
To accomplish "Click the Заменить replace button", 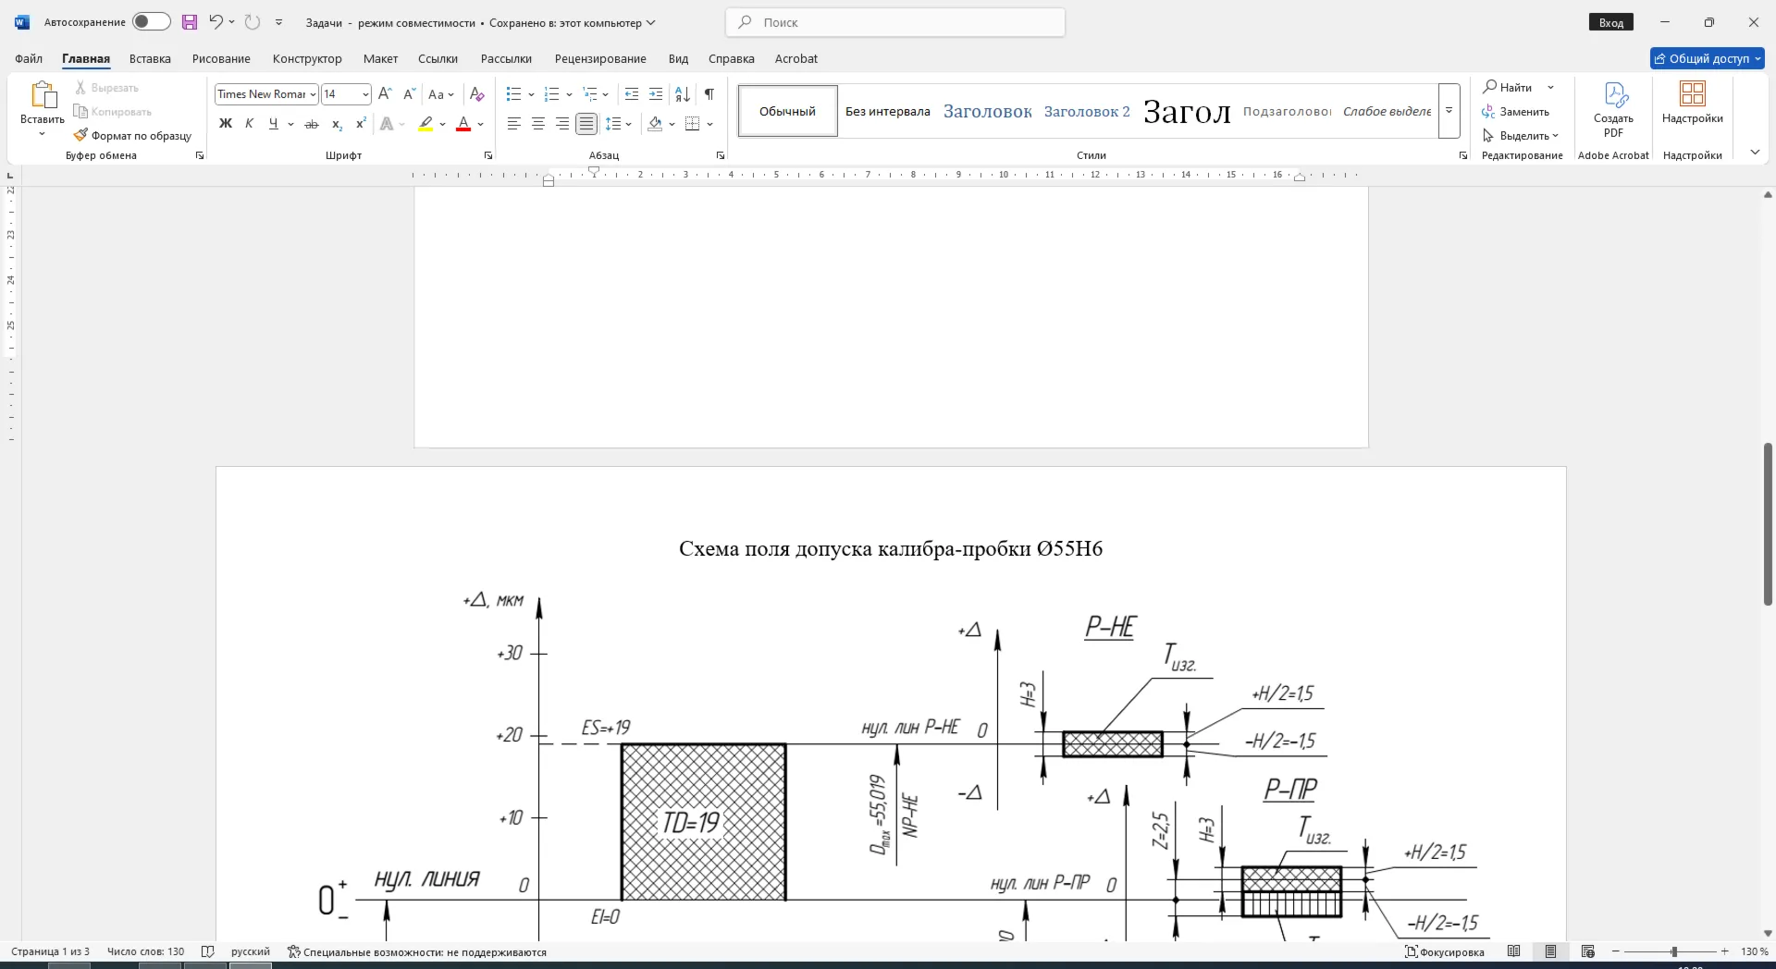I will (x=1515, y=111).
